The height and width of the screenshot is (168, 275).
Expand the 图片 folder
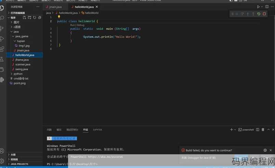click(25, 22)
